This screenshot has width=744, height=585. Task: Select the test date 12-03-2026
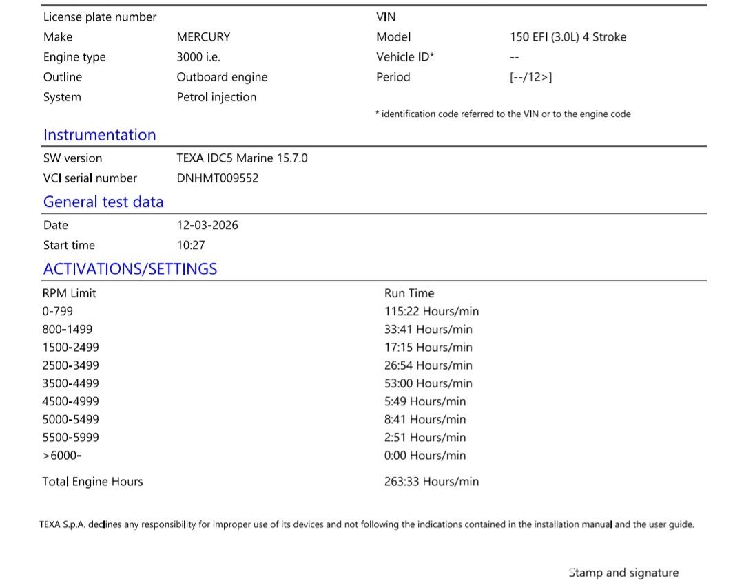pyautogui.click(x=207, y=225)
